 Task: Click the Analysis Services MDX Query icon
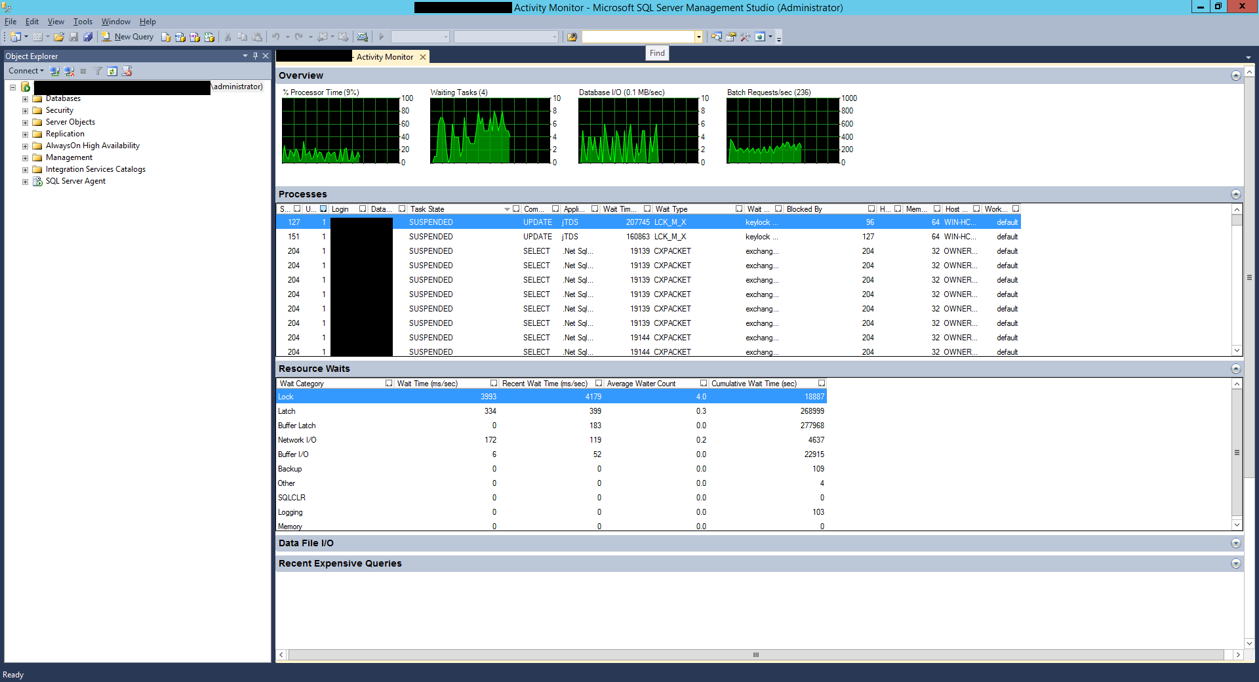180,37
